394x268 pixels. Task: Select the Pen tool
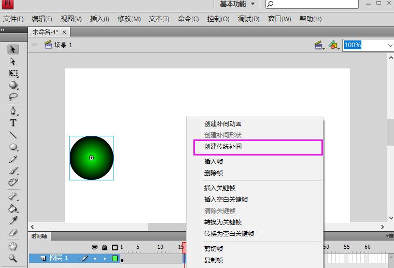(x=13, y=111)
